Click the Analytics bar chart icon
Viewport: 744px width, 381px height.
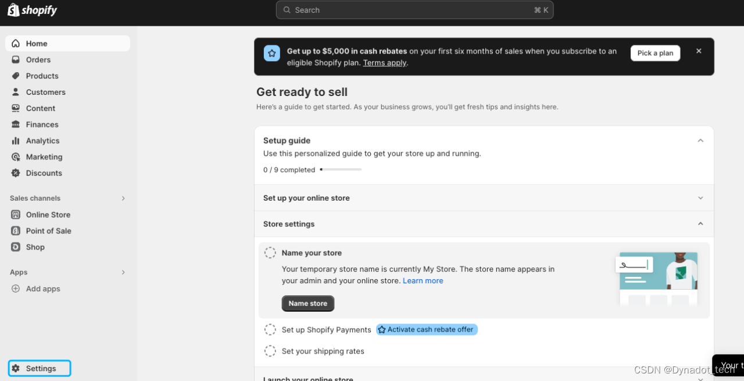[x=16, y=141]
